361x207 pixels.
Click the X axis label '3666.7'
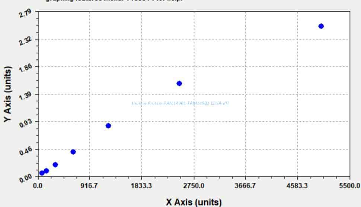[245, 185]
